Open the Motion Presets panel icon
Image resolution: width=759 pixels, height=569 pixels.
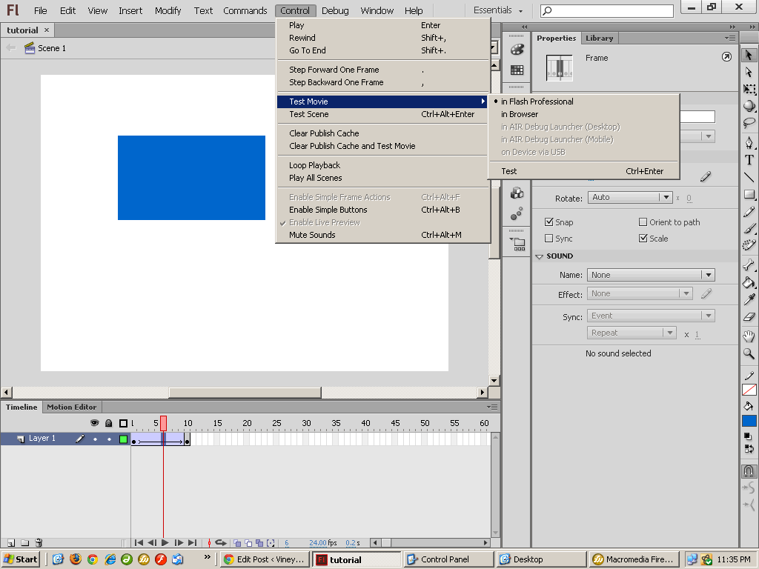(517, 213)
